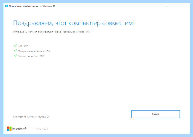Select the text 'Оперативная память : OK'
This screenshot has width=193, height=137.
[x=34, y=51]
